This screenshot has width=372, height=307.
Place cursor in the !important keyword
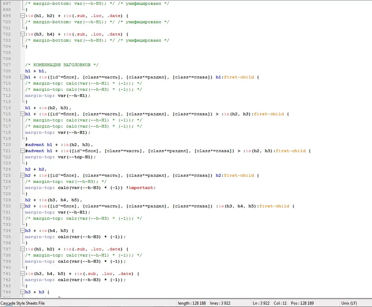tap(142, 188)
